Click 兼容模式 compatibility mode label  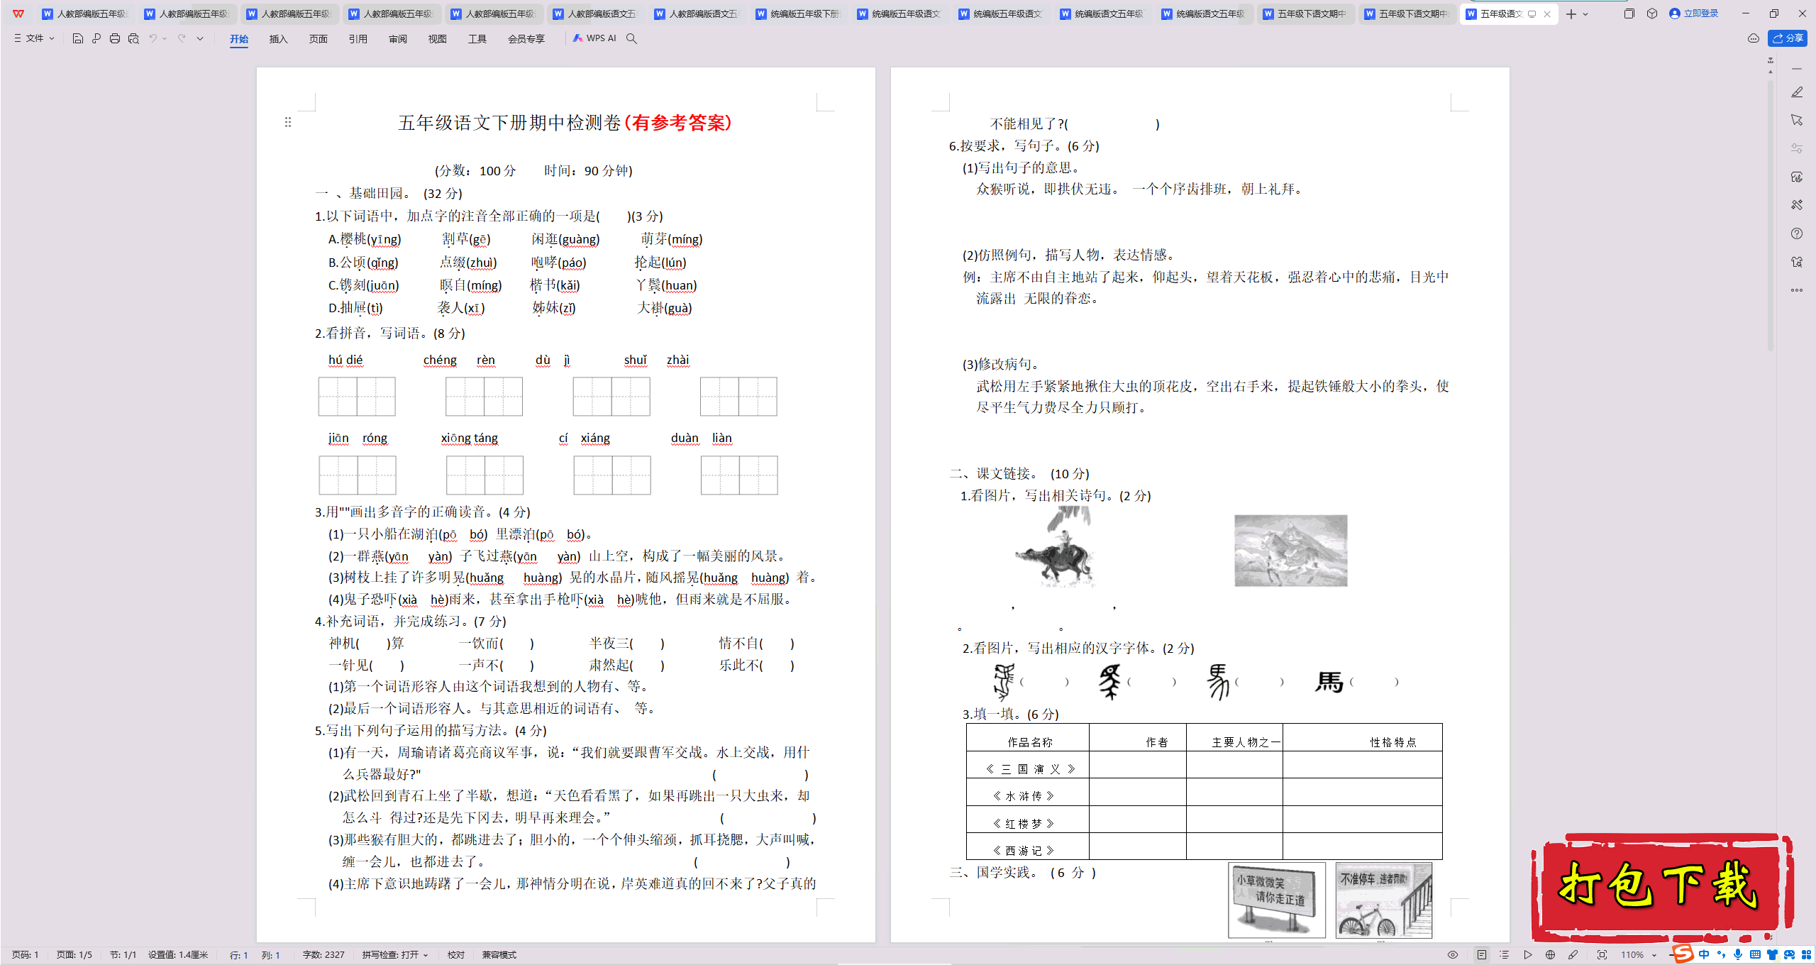click(x=499, y=955)
